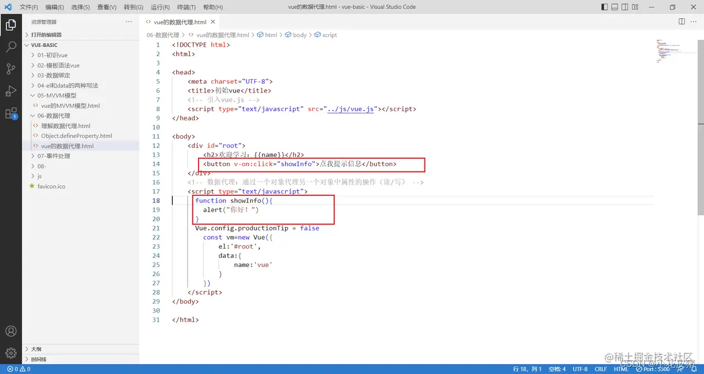The image size is (704, 374).
Task: Click the split editor right icon
Action: 681,21
